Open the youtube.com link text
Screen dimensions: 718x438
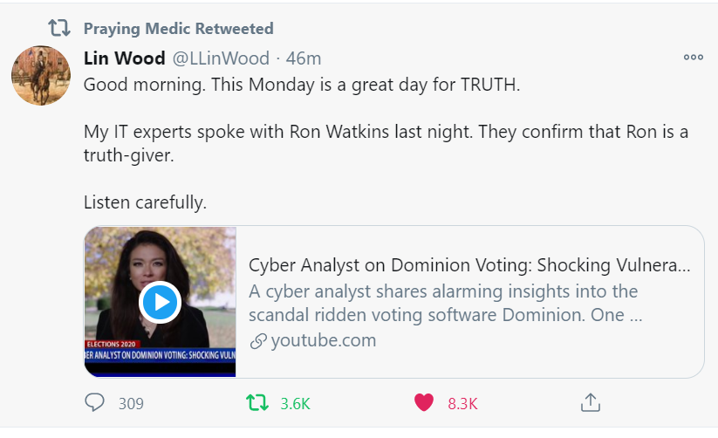click(x=324, y=340)
